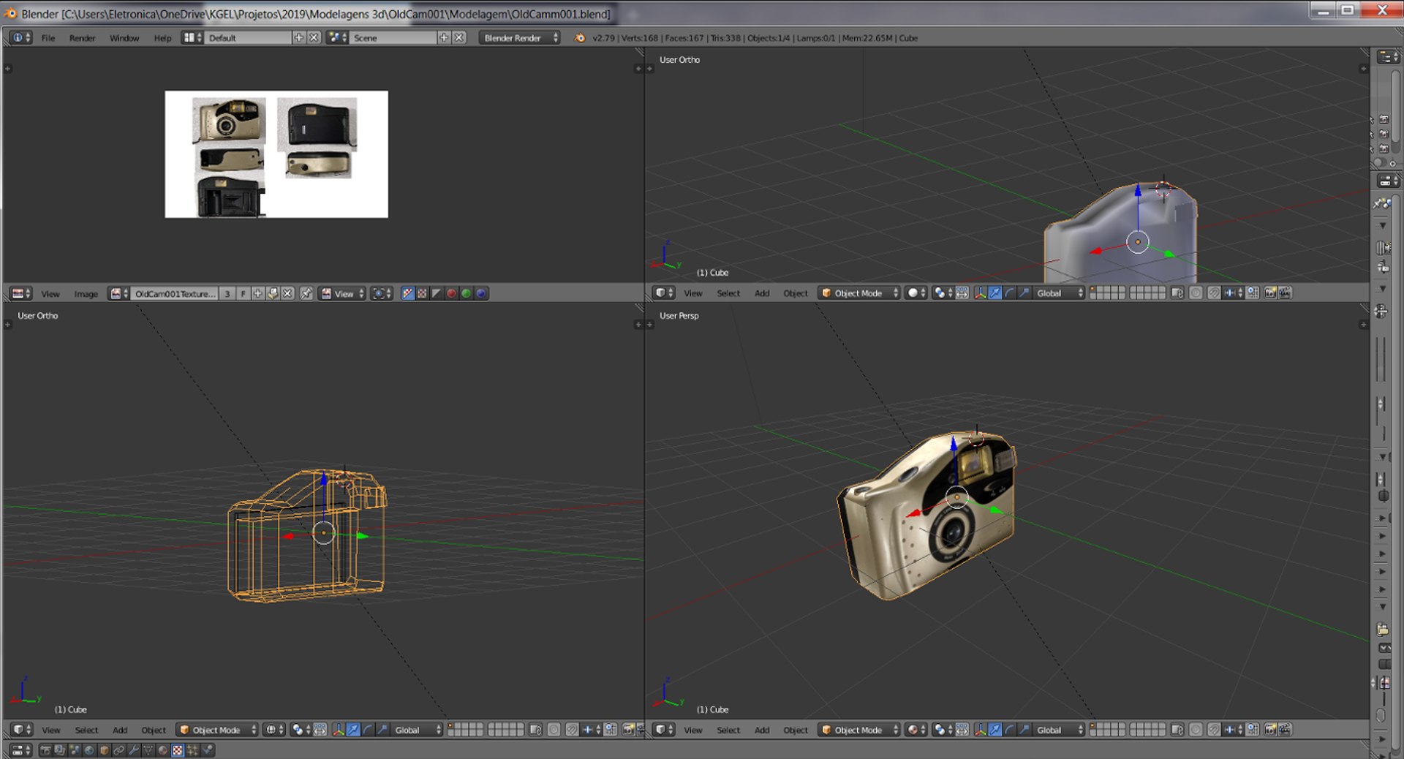This screenshot has height=759, width=1404.
Task: Toggle the 3D manipulator in bottom-left viewport
Action: (x=338, y=730)
